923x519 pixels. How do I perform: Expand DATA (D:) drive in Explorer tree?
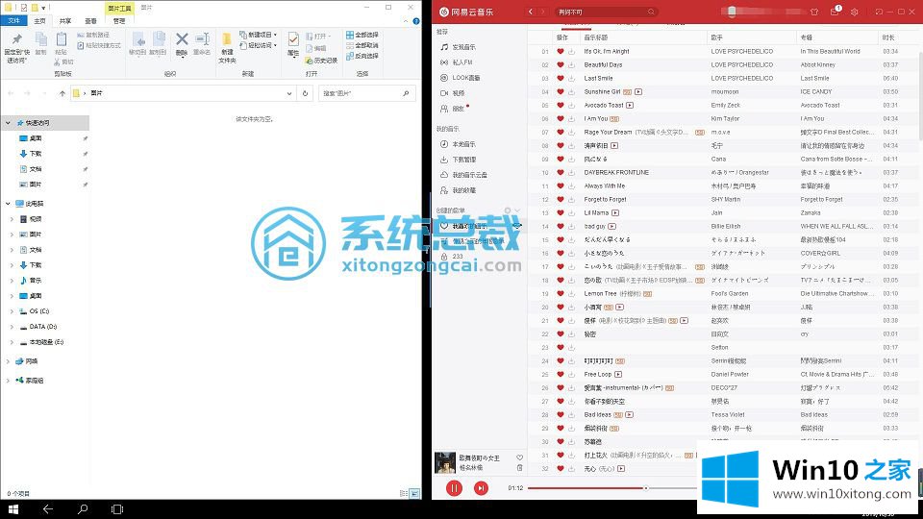pyautogui.click(x=12, y=327)
